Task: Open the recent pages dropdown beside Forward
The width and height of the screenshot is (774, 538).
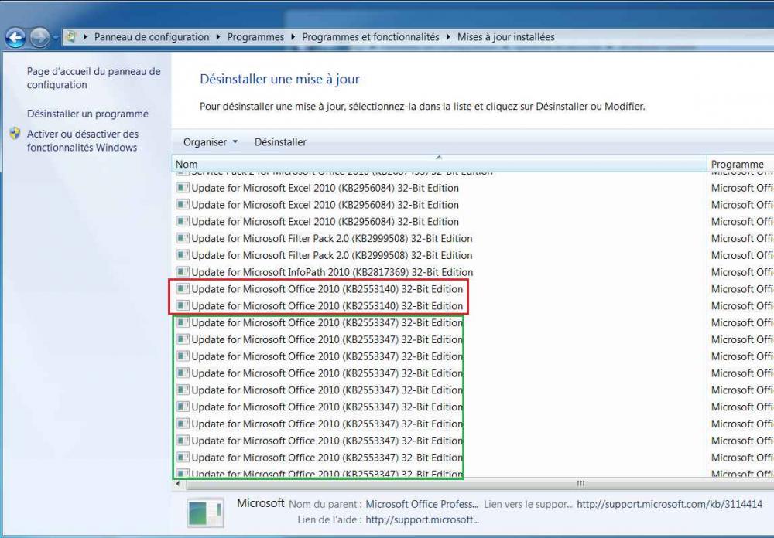Action: [x=55, y=37]
